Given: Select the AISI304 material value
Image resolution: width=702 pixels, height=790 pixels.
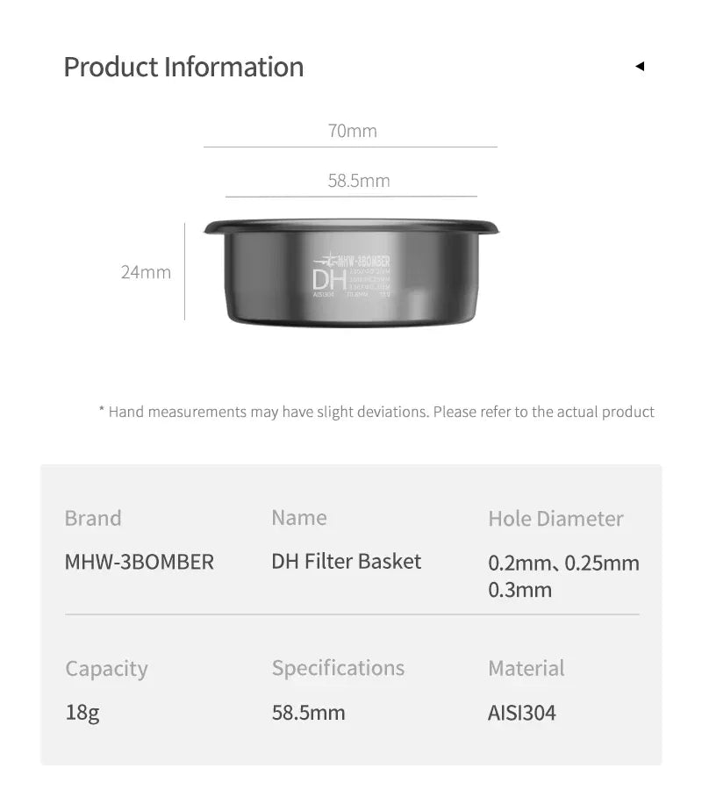Looking at the screenshot, I should point(521,712).
